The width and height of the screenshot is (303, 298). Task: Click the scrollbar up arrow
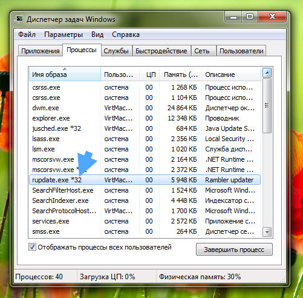(x=267, y=73)
